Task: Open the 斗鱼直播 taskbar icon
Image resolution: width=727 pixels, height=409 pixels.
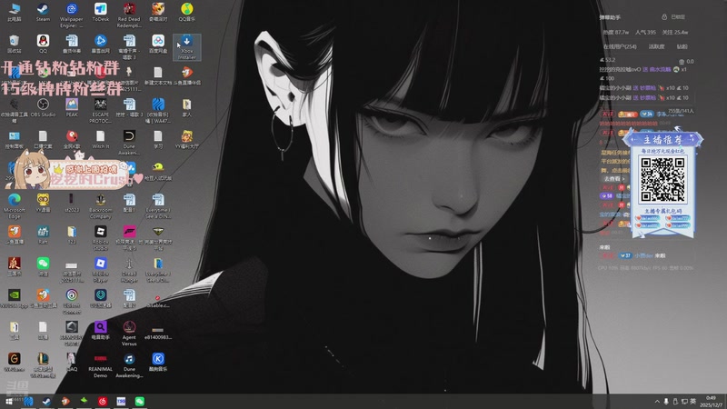Action: click(65, 402)
